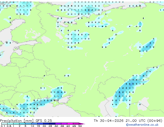Click the 5–10 mm legend swatch

tap(28, 124)
